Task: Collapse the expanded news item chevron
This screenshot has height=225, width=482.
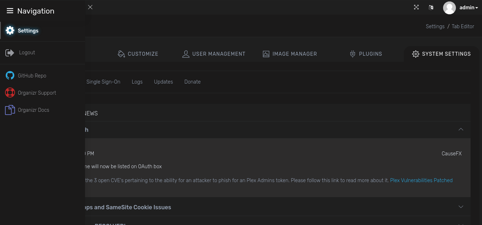Action: tap(461, 129)
